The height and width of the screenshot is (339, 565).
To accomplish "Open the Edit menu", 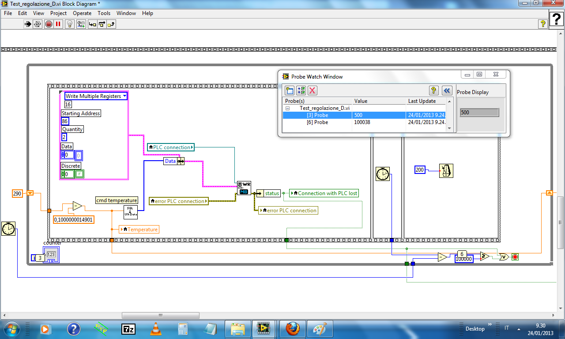I will coord(23,13).
